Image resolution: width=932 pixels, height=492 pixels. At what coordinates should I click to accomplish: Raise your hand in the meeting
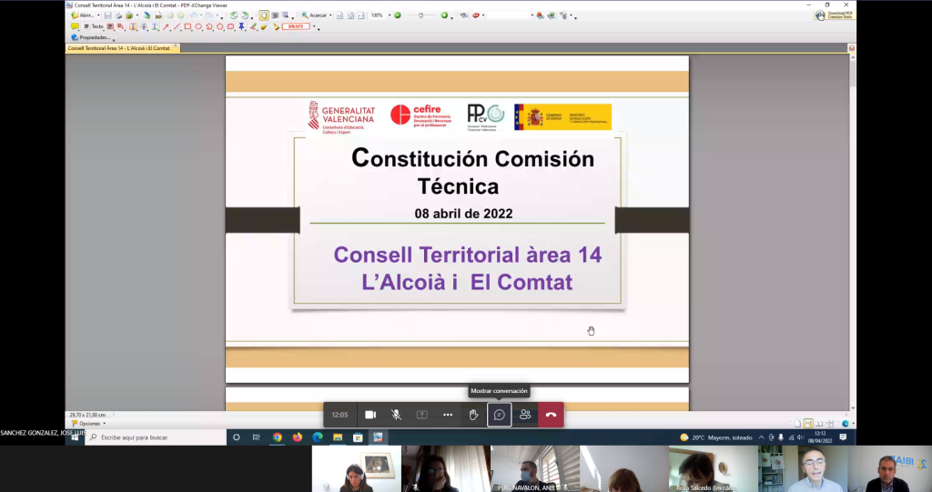tap(473, 415)
